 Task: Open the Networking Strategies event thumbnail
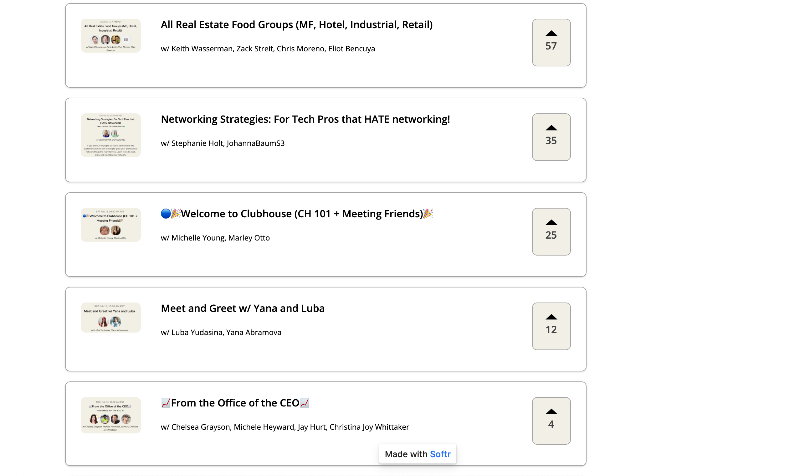click(x=110, y=135)
